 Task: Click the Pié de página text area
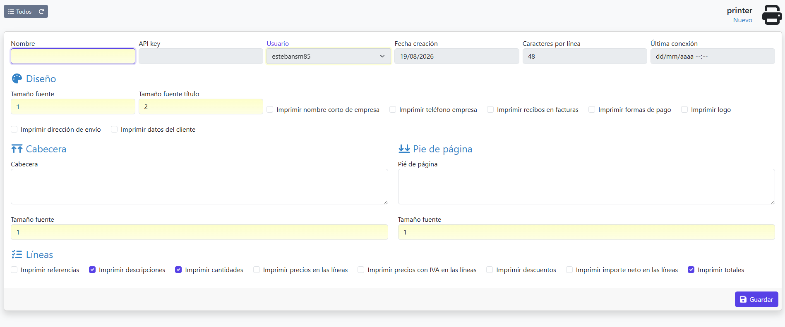586,187
